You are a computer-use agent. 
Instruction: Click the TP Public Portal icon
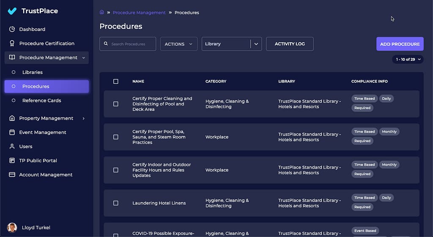[x=12, y=160]
